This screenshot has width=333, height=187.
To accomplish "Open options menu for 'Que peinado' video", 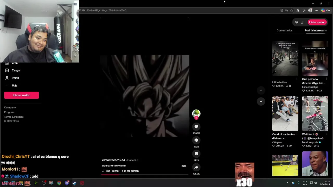I will (x=326, y=79).
